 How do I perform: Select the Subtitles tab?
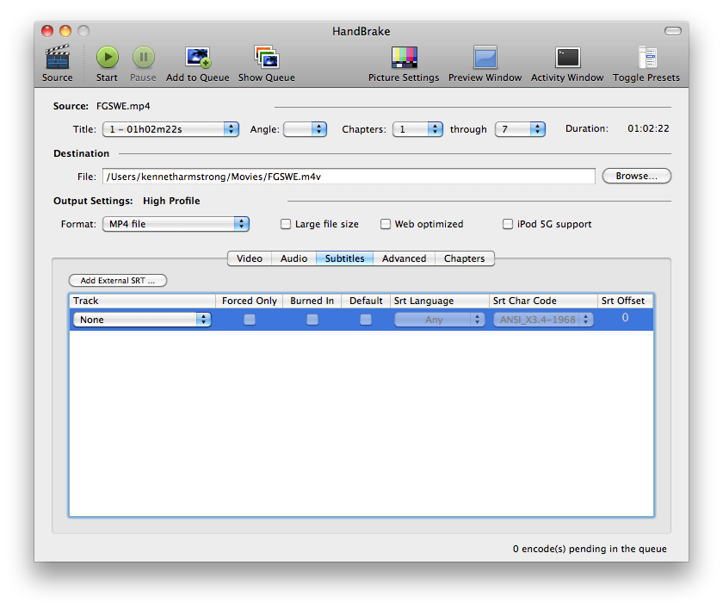click(344, 258)
